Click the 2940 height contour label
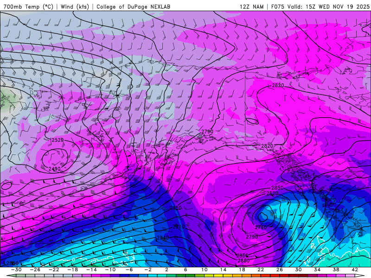Viewport: 371px width, 278px height. [163, 238]
